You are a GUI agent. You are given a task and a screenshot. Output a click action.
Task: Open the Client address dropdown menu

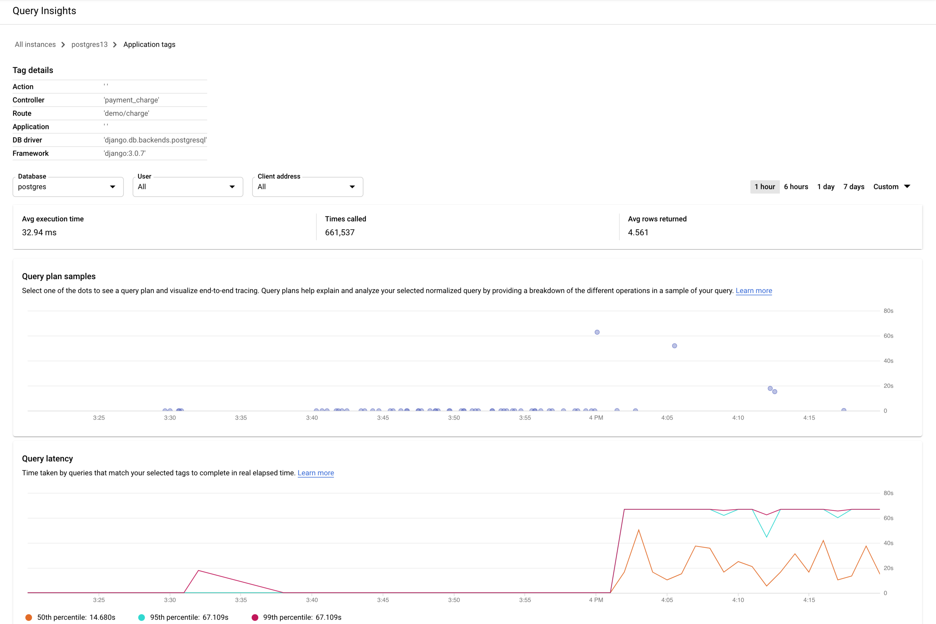coord(307,187)
